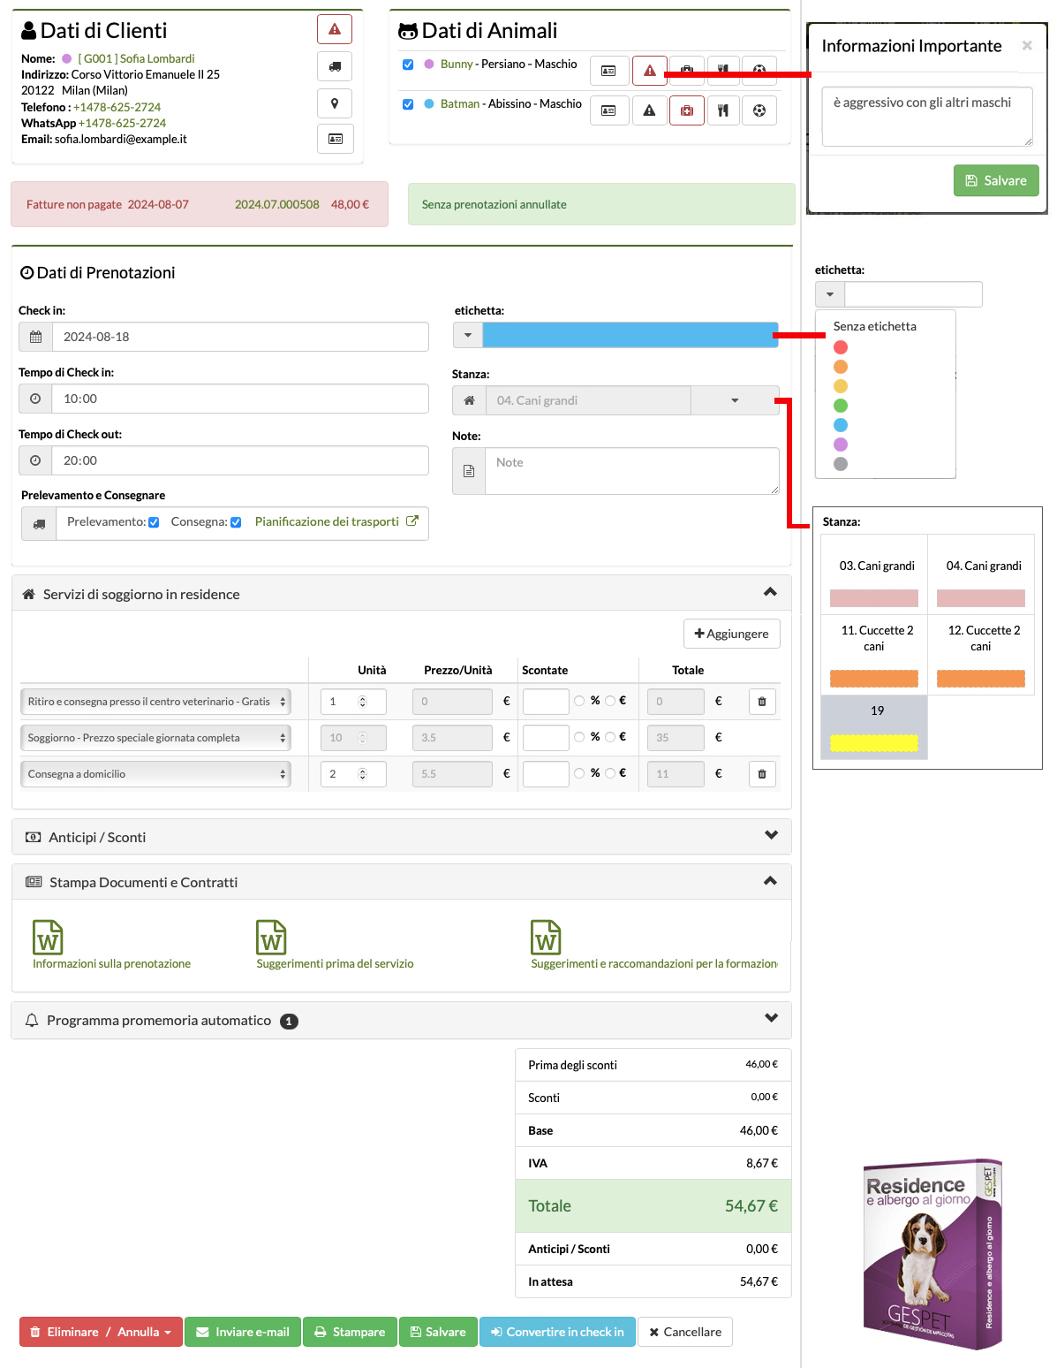Open Pianificazione dei trasporti link
Image resolution: width=1057 pixels, height=1368 pixels.
click(x=327, y=522)
